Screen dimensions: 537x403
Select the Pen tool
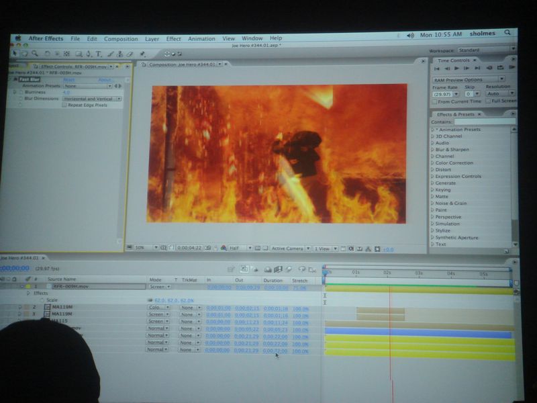(89, 54)
